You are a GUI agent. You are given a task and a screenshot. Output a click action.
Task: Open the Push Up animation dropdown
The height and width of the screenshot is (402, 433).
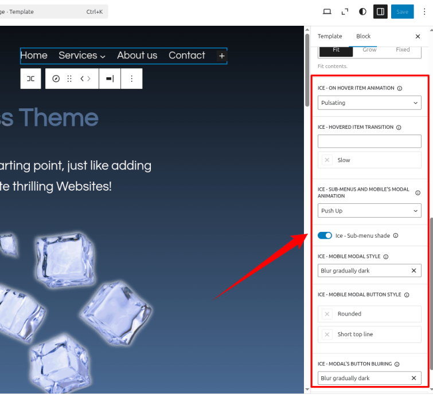coord(369,211)
